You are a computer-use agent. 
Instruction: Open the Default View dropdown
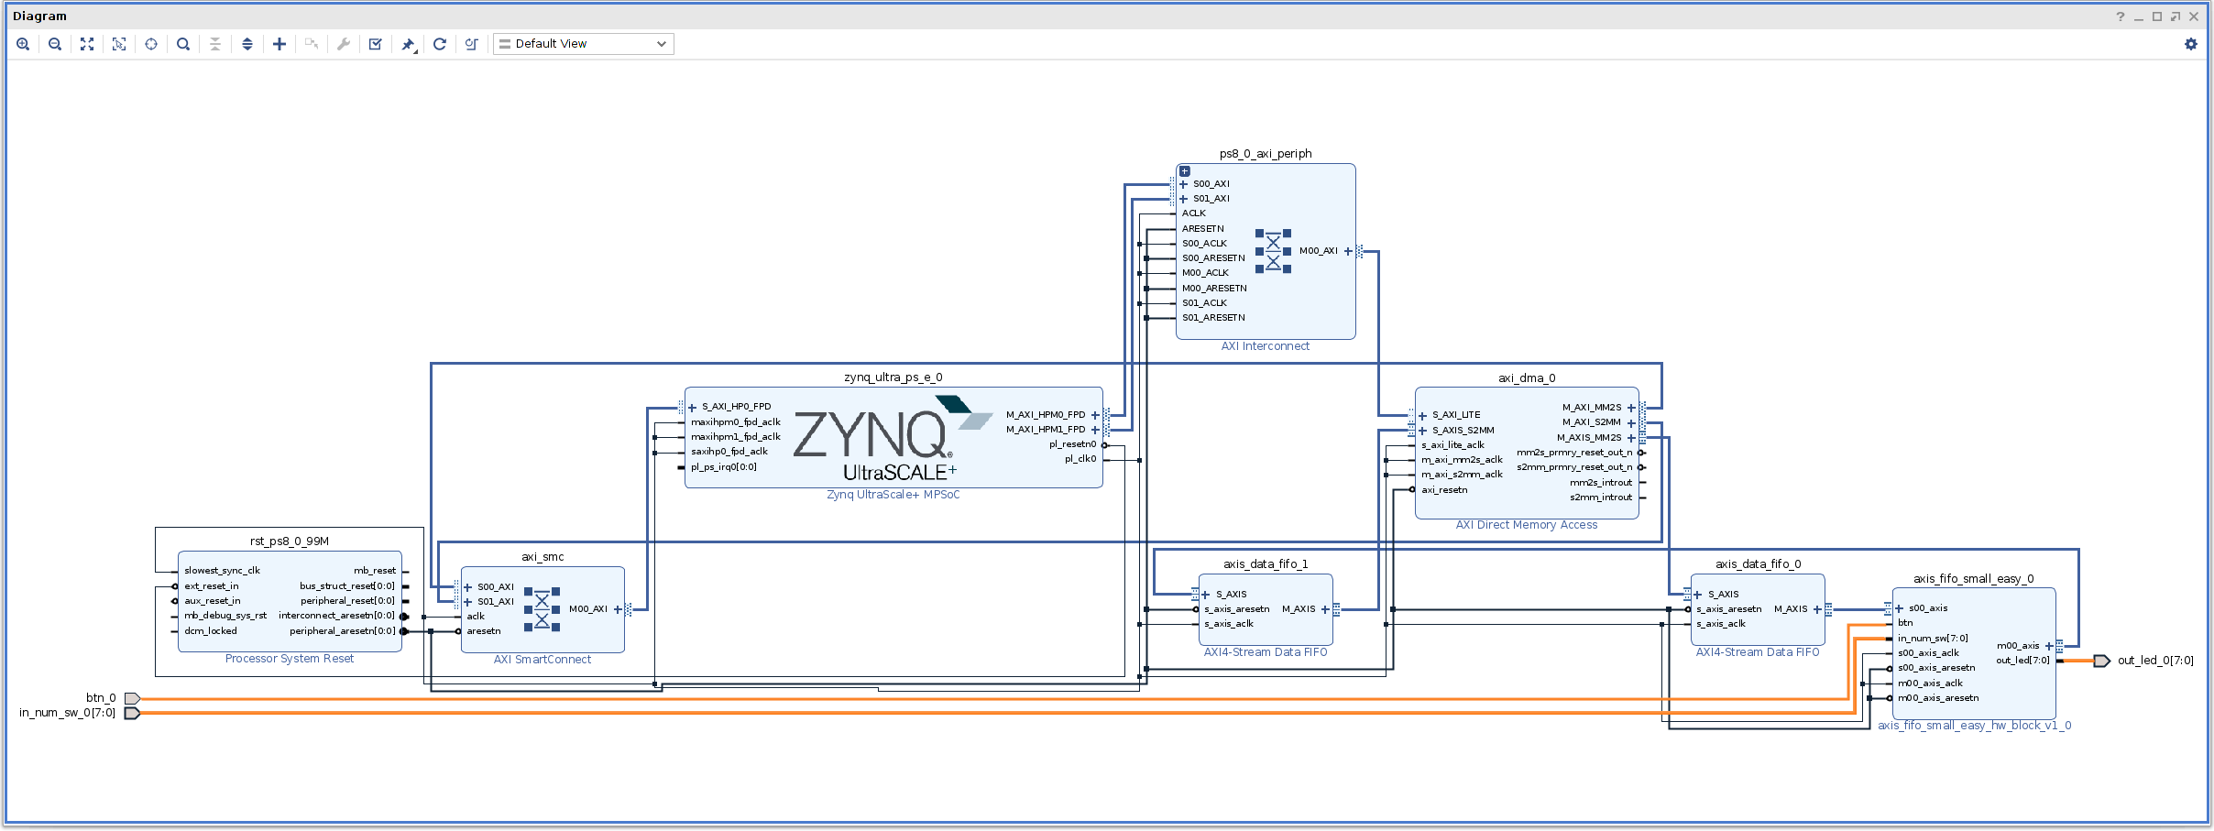point(584,44)
